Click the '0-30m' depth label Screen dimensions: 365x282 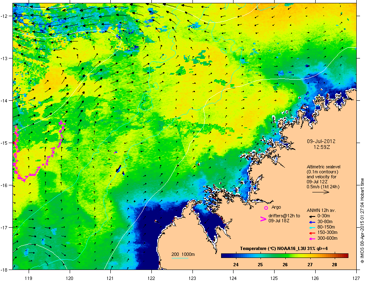[324, 216]
